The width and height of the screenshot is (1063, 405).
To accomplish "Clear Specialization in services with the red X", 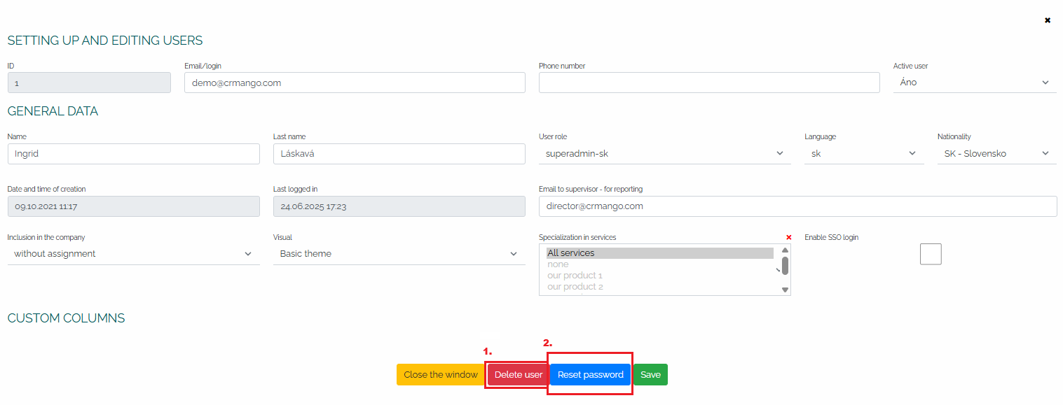I will [788, 237].
